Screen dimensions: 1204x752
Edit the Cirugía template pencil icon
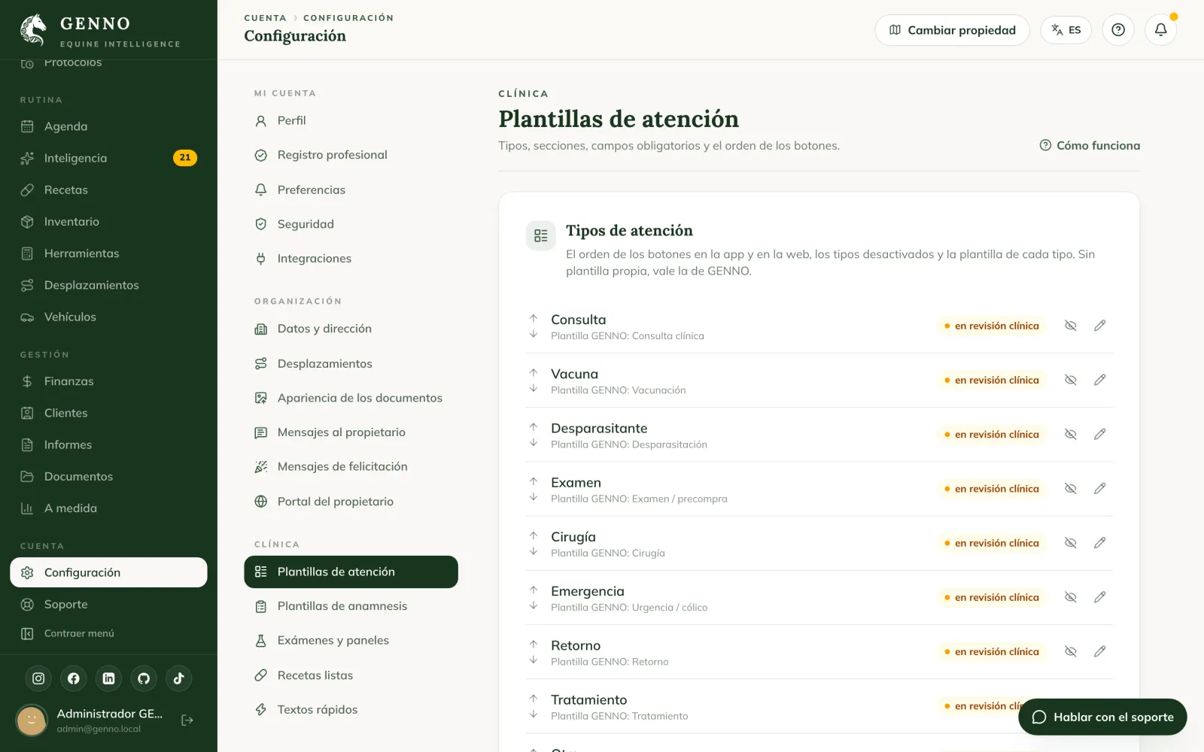(1099, 543)
